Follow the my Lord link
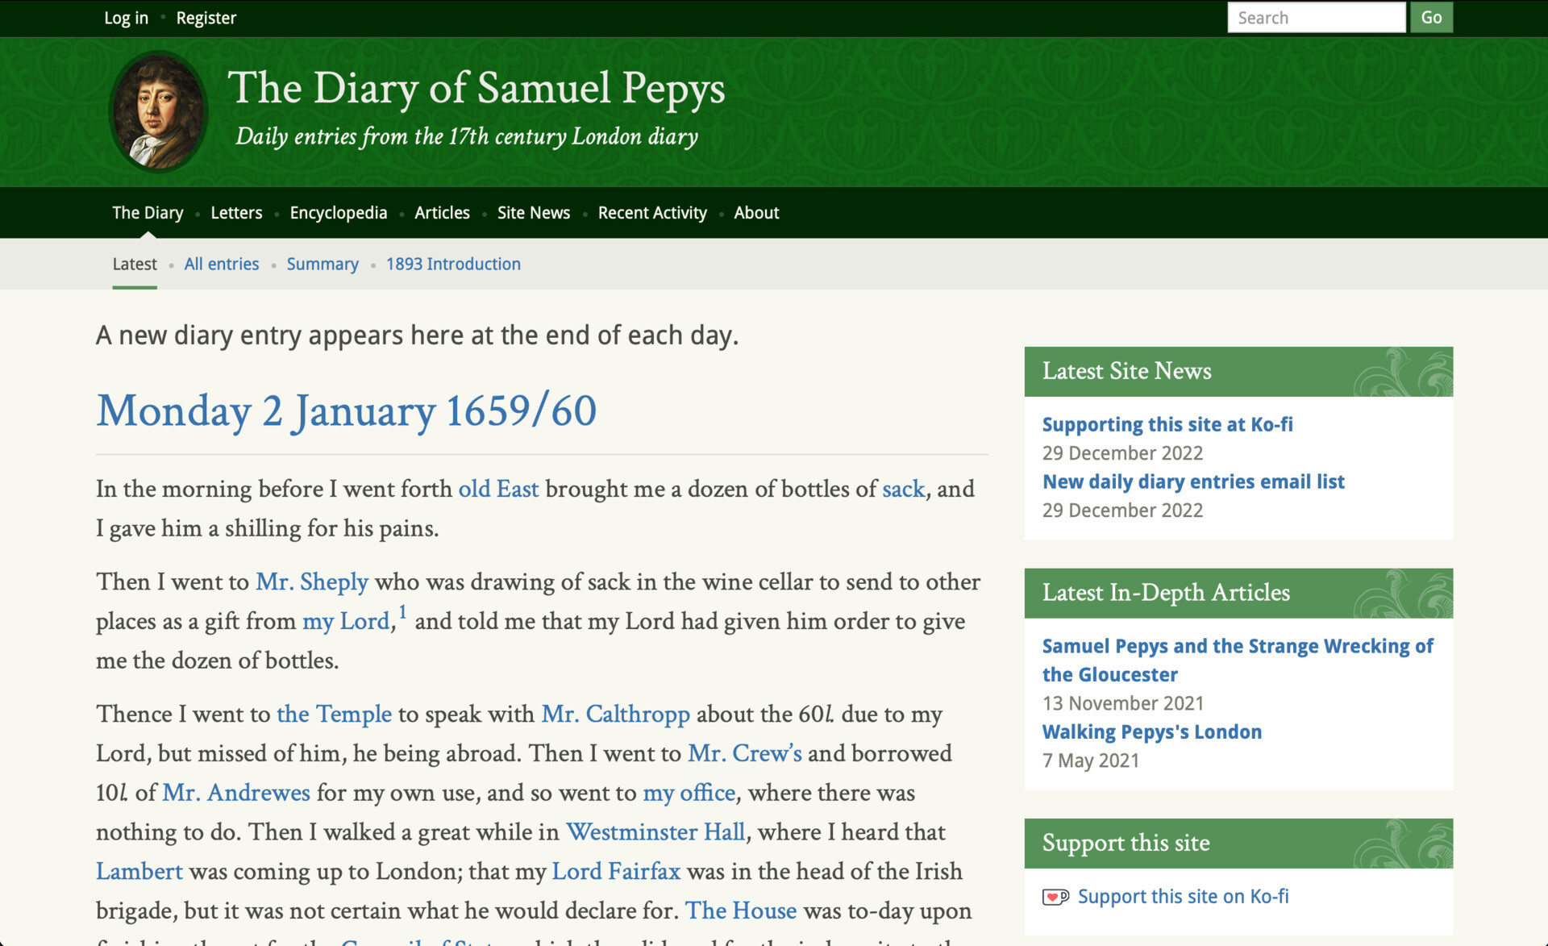Viewport: 1548px width, 946px height. point(346,621)
